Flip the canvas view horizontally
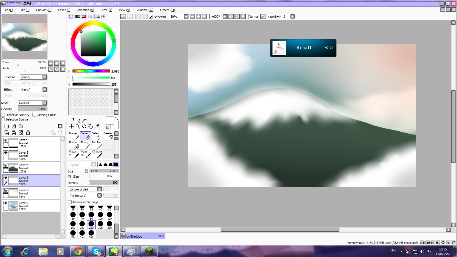This screenshot has height=257, width=457. coord(263,17)
